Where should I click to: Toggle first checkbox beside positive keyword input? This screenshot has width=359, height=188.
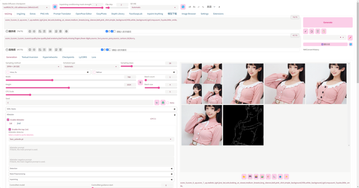point(107,31)
